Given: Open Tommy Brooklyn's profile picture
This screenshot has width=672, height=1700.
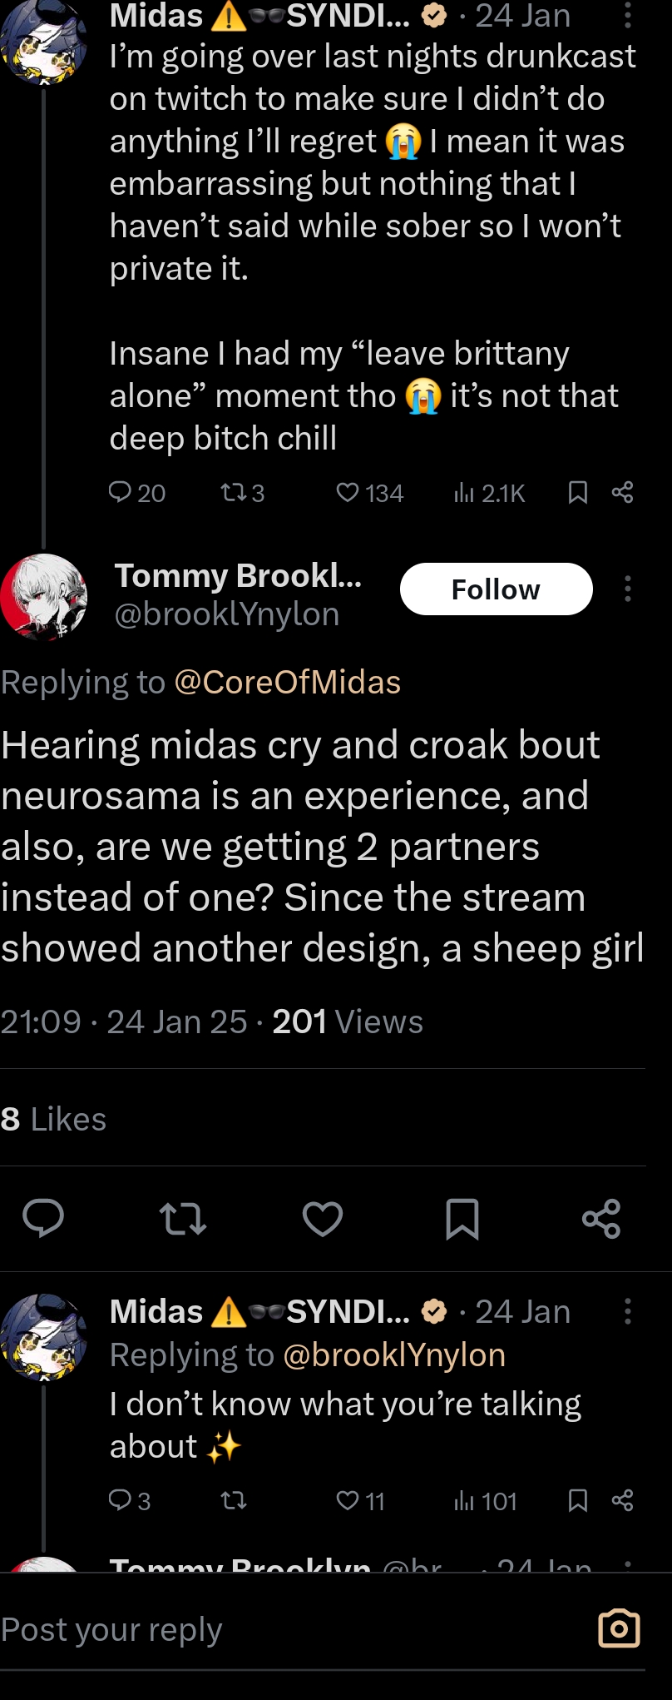Looking at the screenshot, I should (x=44, y=597).
